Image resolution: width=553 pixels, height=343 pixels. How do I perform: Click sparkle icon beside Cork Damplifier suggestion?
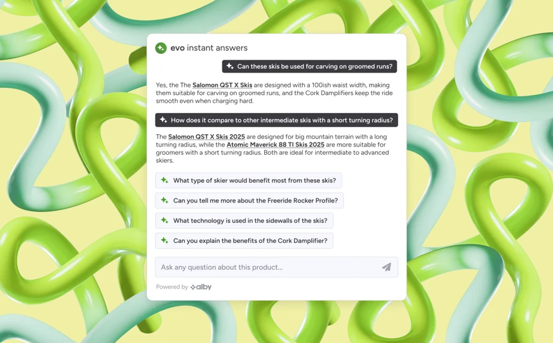click(165, 240)
